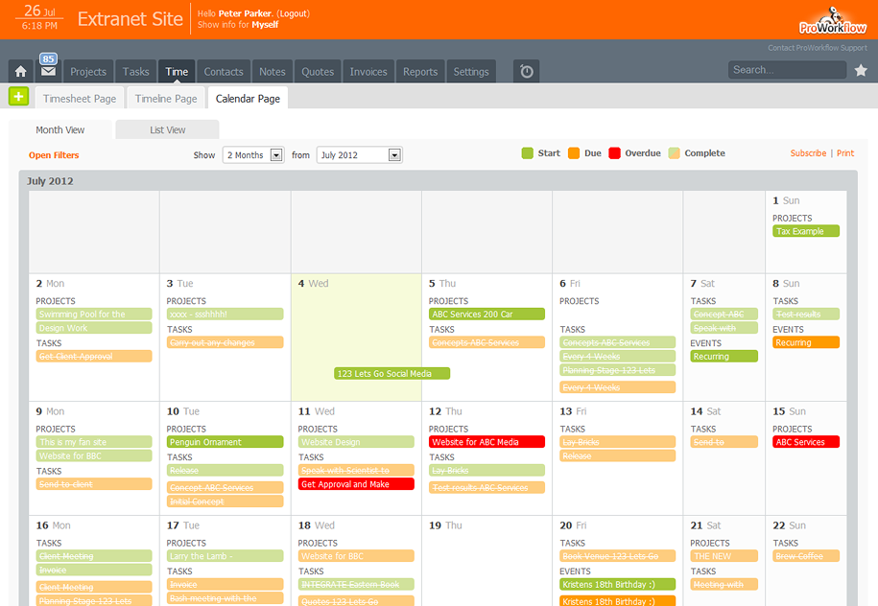Open Send to client task on 9th
The height and width of the screenshot is (606, 878).
(x=93, y=484)
